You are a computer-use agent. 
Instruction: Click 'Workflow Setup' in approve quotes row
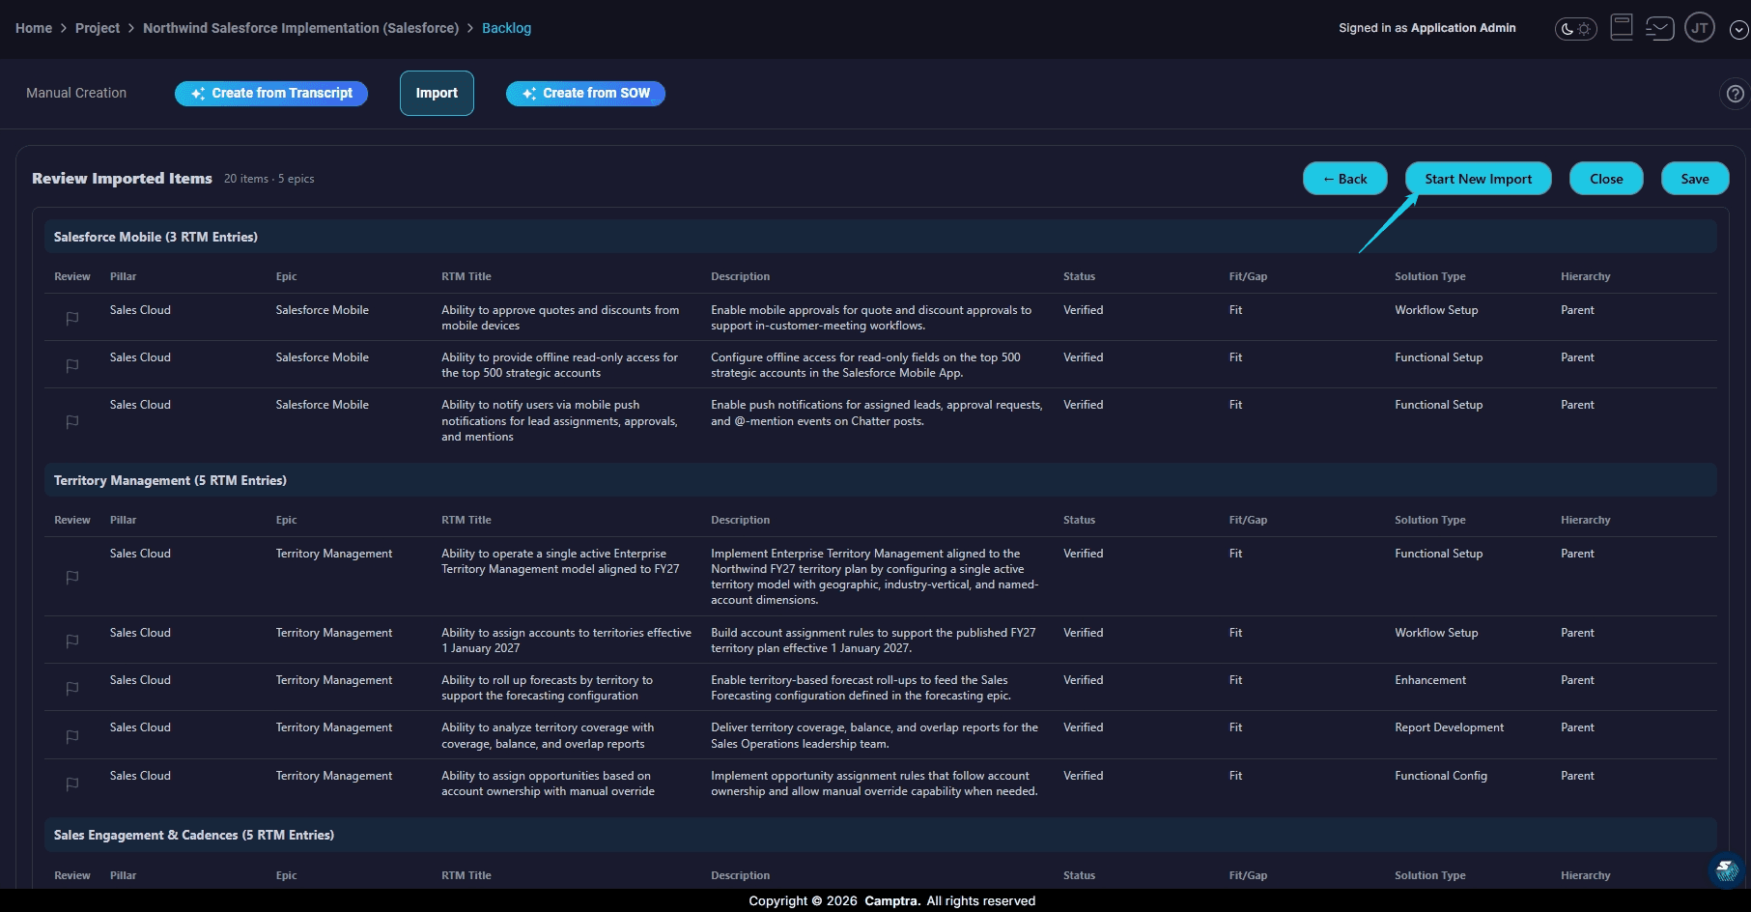1436,310
